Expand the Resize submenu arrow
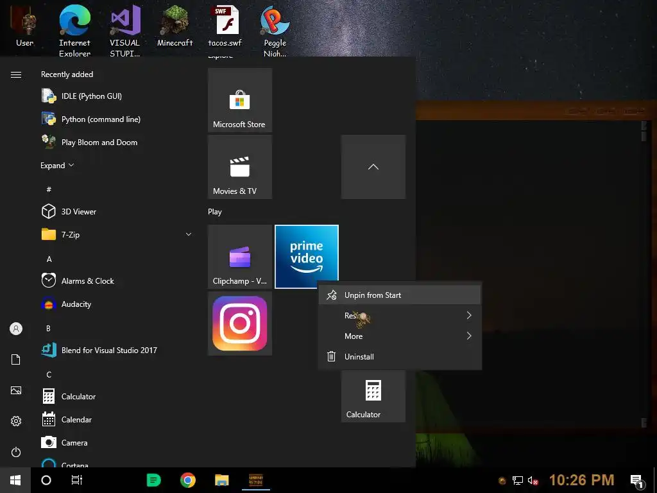Image resolution: width=657 pixels, height=493 pixels. pos(469,315)
